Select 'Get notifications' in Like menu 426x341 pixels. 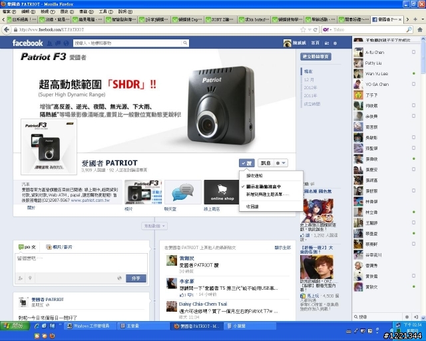(254, 176)
